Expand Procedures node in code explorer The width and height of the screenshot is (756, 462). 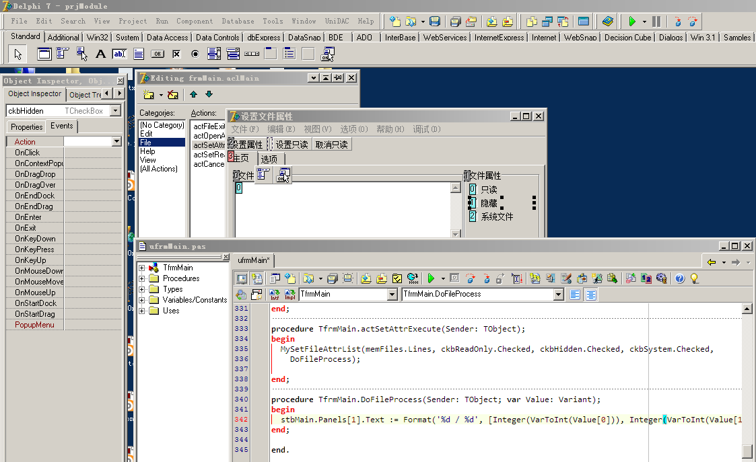tap(142, 278)
